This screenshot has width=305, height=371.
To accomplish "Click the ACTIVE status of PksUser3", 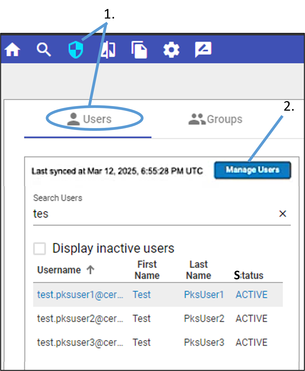I will pos(251,342).
